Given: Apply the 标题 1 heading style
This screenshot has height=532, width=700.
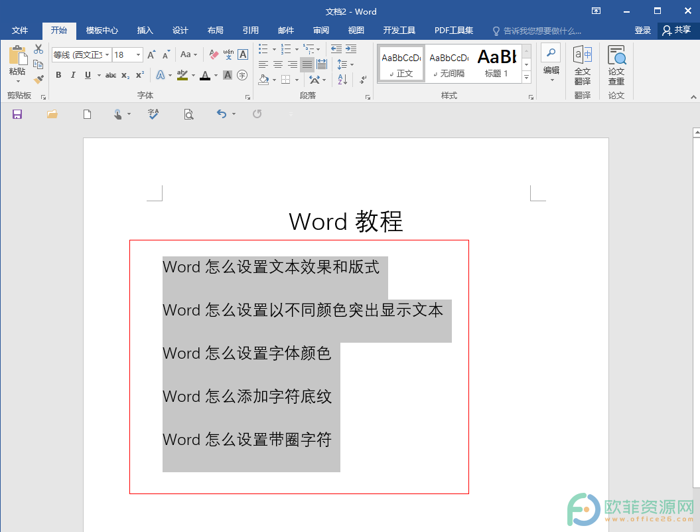Looking at the screenshot, I should tap(497, 64).
